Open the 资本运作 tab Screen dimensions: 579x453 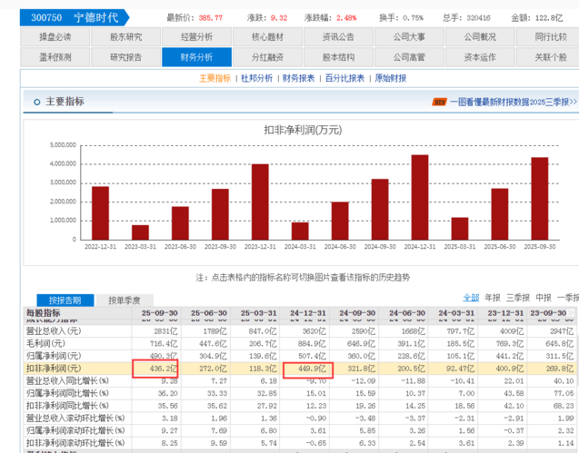click(x=481, y=57)
